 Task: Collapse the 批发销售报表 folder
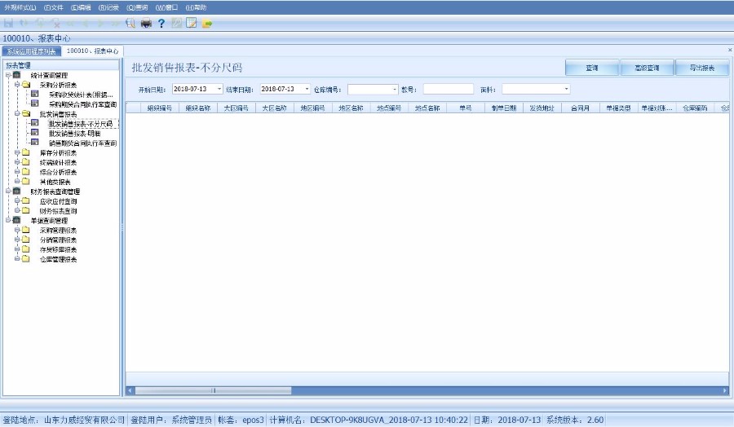click(17, 113)
